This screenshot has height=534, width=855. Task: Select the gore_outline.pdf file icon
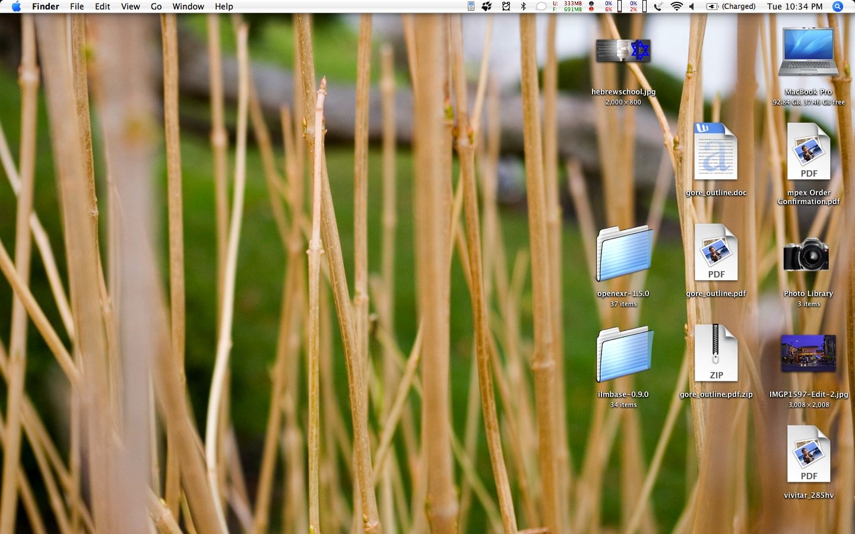[716, 252]
